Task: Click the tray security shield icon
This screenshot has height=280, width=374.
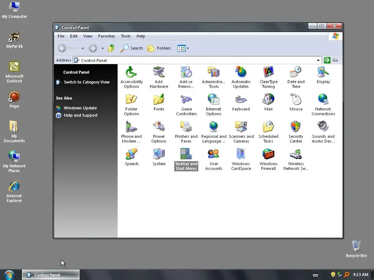Action: (x=333, y=275)
